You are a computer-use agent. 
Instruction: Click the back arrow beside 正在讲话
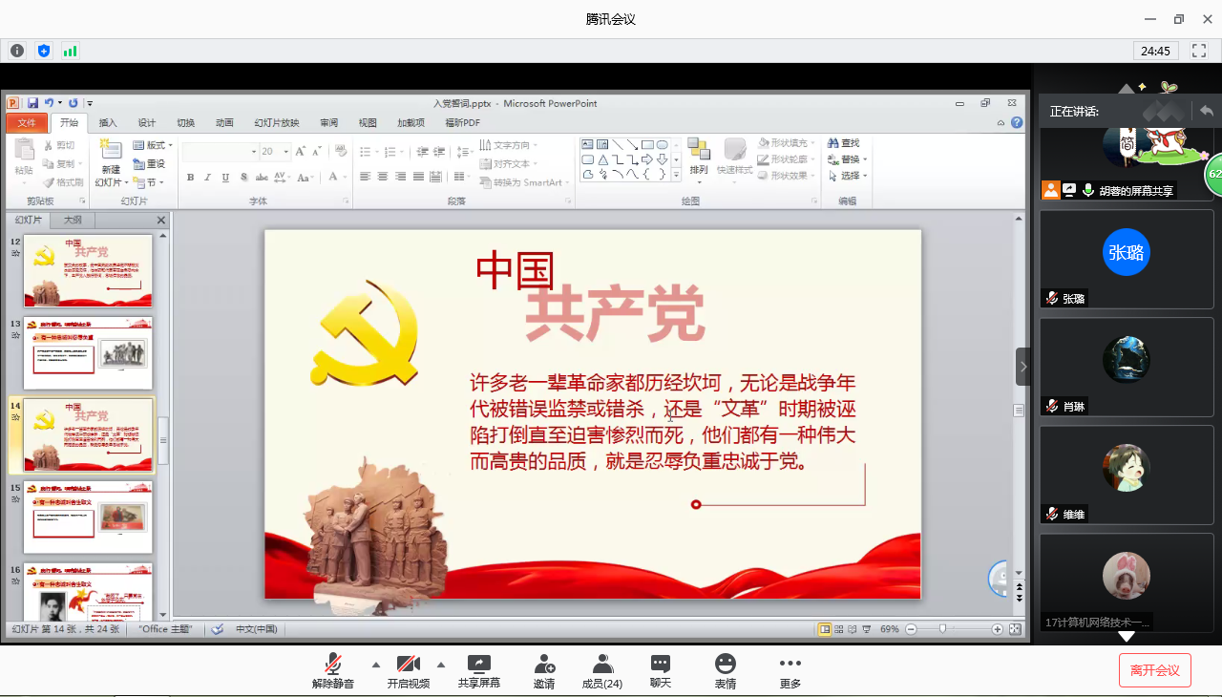coord(1207,112)
